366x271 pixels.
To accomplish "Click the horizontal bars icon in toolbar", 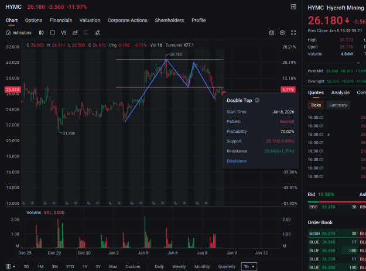I will click(86, 33).
